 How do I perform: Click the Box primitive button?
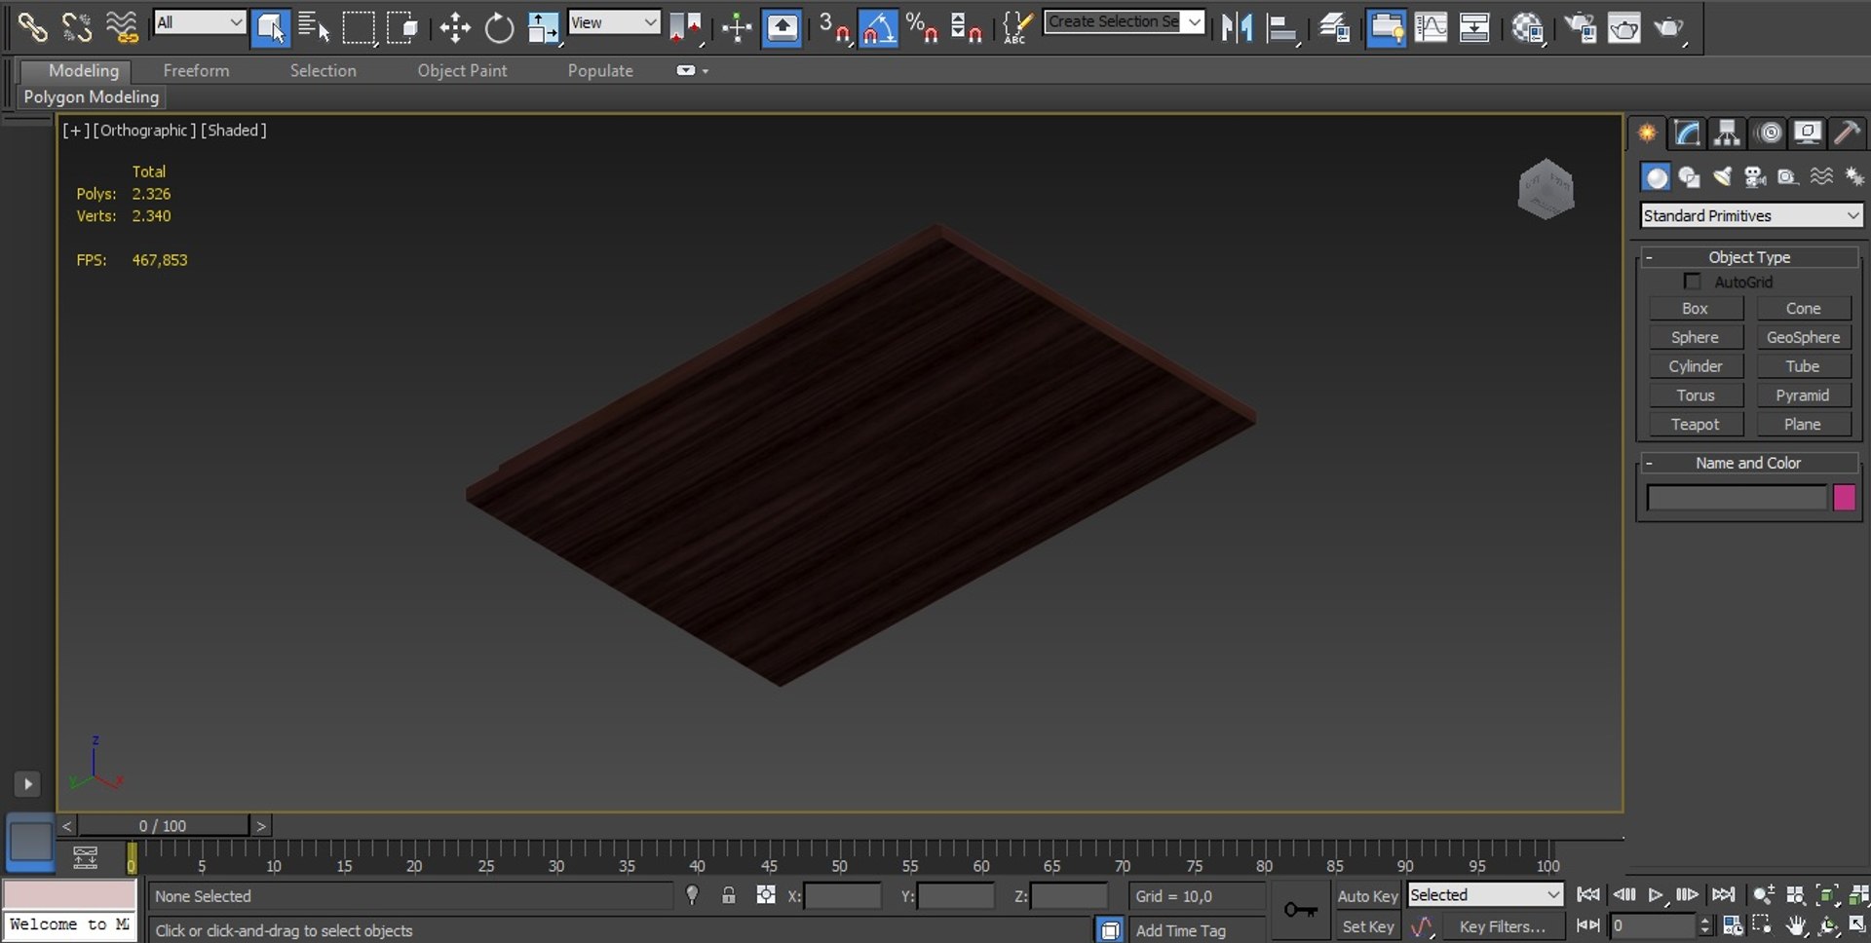(1696, 308)
